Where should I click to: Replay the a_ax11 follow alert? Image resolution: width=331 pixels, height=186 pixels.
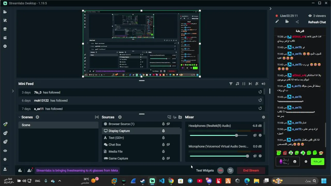point(260,108)
